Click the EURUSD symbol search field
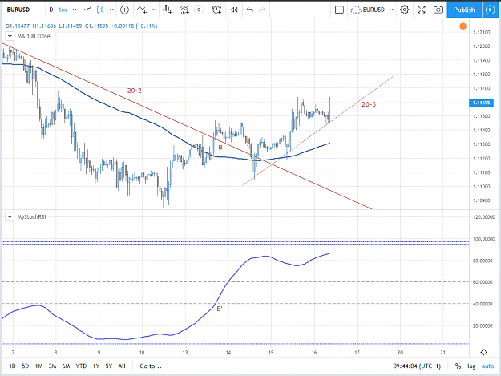 point(19,10)
